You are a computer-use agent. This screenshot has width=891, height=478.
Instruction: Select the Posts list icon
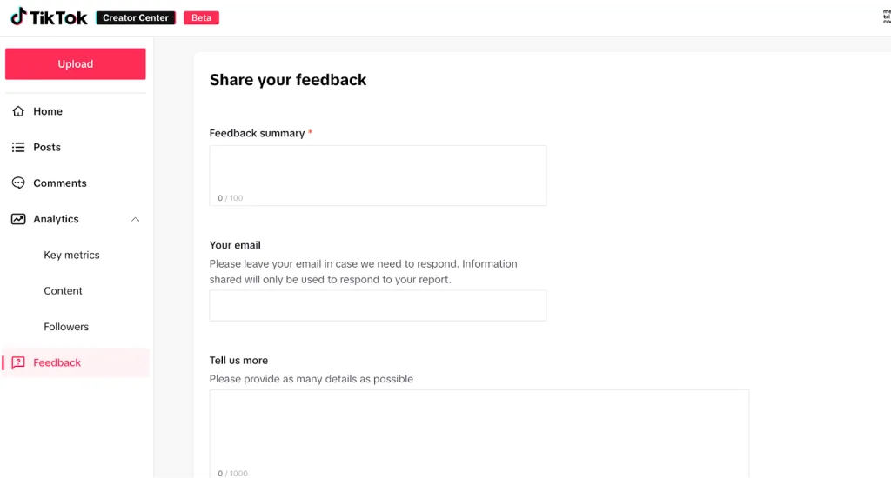point(18,147)
